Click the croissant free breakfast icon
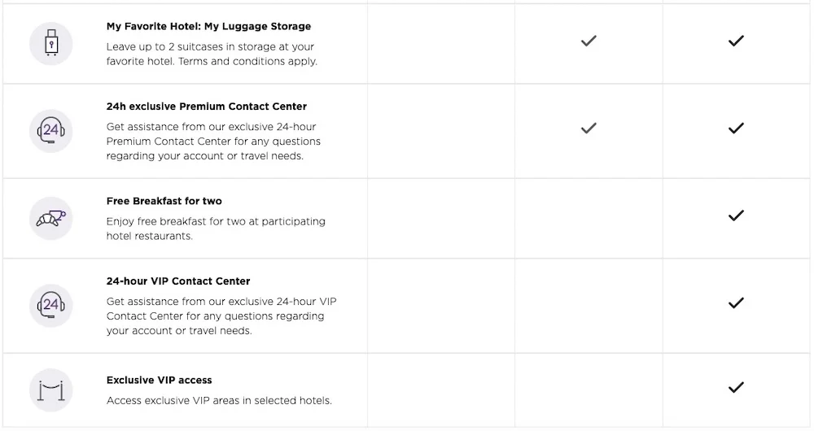This screenshot has height=431, width=814. point(50,219)
